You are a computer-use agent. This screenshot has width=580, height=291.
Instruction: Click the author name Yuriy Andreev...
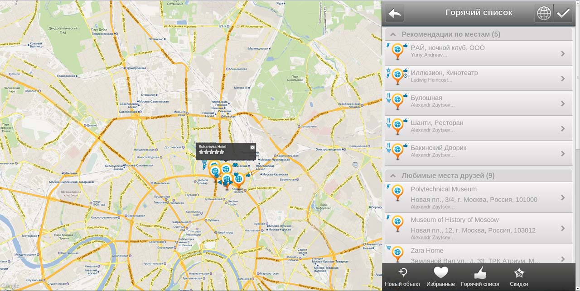pos(429,55)
